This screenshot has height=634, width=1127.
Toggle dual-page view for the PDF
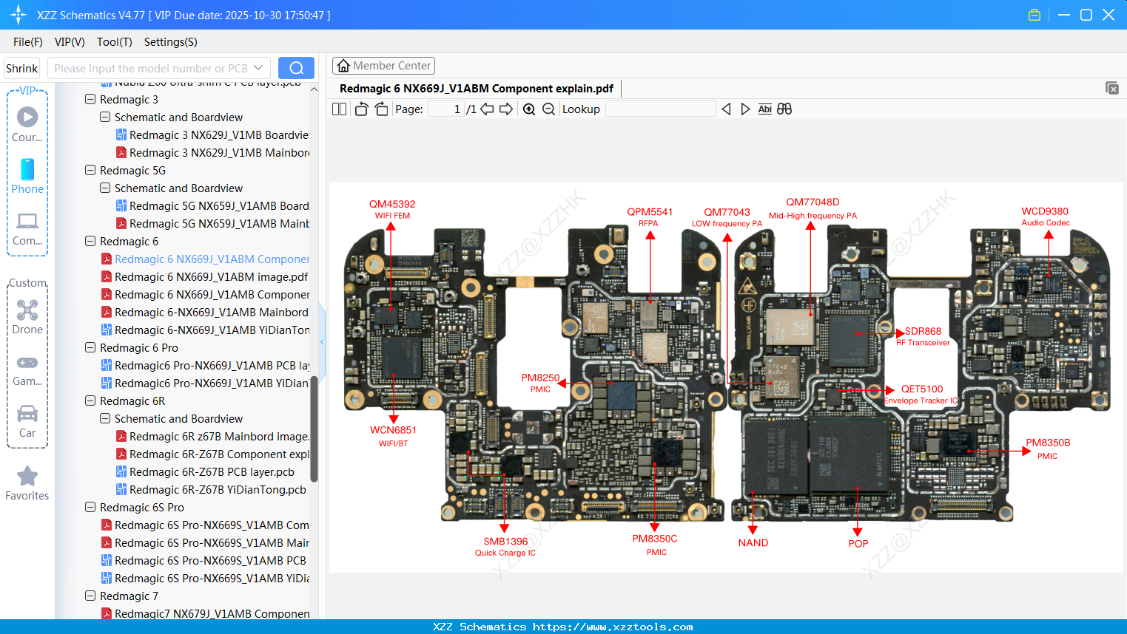click(339, 109)
